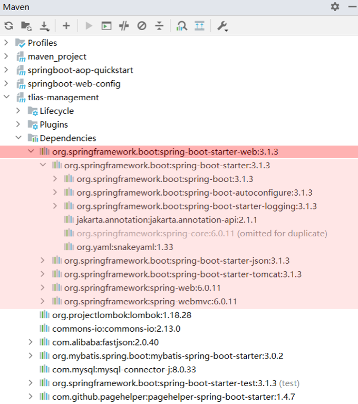
Task: Expand spring-web:6.0.11 dependency
Action: [43, 287]
